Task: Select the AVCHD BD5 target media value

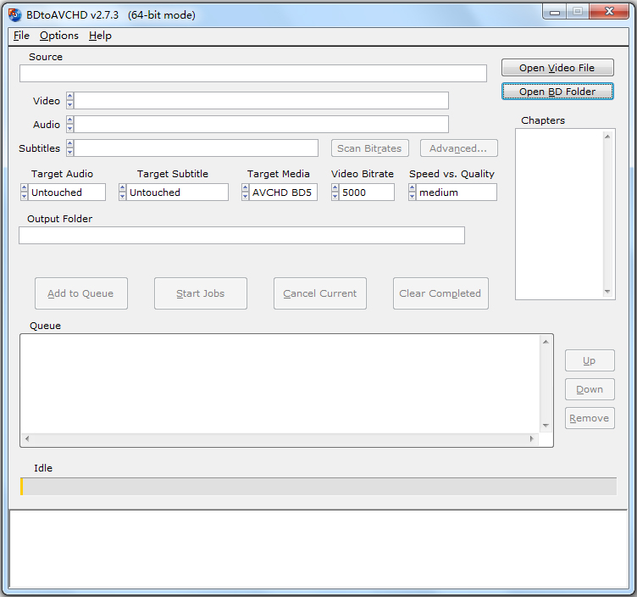Action: 283,192
